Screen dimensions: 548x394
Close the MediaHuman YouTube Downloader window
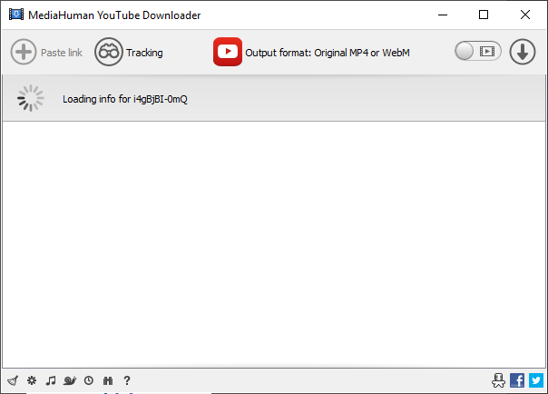click(525, 15)
